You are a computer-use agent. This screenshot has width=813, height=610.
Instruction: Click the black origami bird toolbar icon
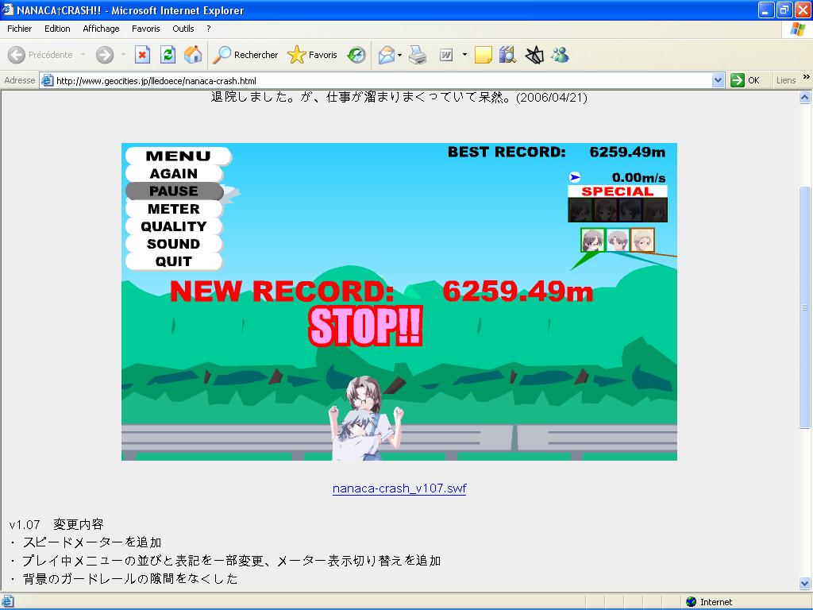[x=534, y=55]
